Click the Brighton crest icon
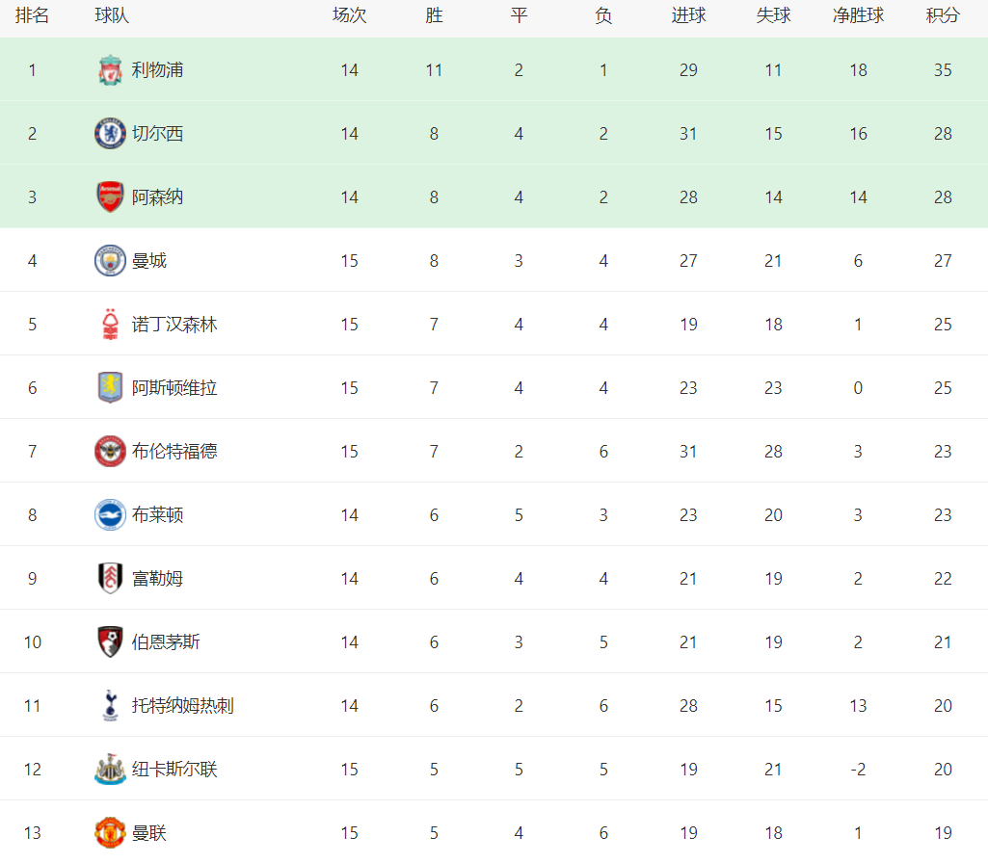Image resolution: width=988 pixels, height=863 pixels. click(x=110, y=515)
